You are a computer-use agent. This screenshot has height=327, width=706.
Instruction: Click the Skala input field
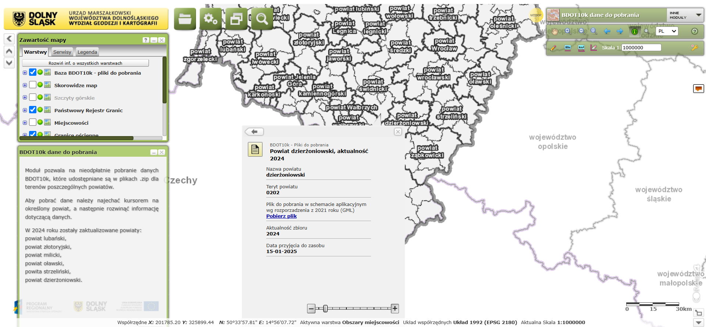641,48
